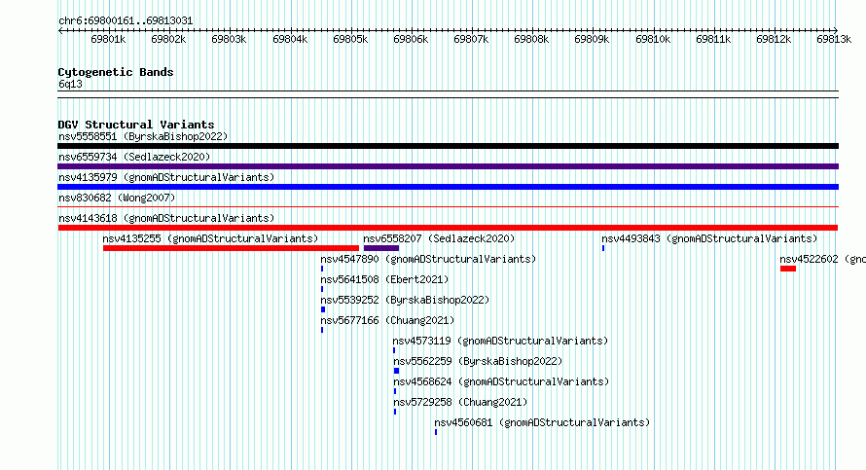The height and width of the screenshot is (470, 866).
Task: Click the blue marker under nsv5539252
Action: tap(323, 309)
